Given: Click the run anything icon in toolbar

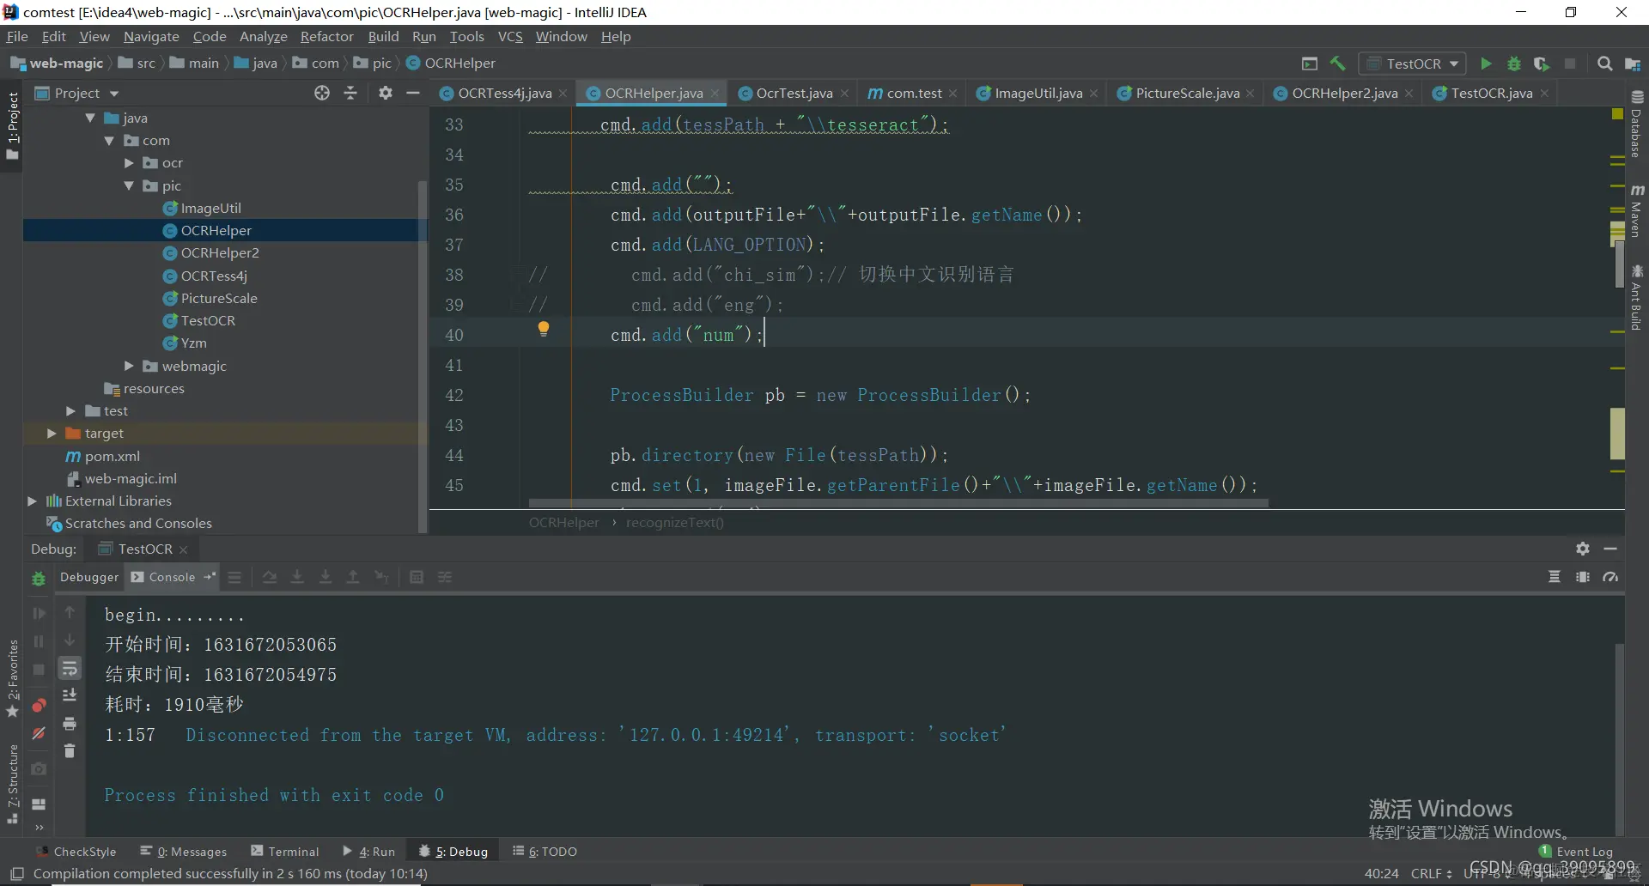Looking at the screenshot, I should (1310, 64).
